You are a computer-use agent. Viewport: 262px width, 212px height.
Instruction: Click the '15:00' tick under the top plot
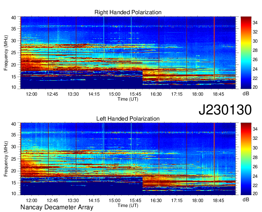tap(115, 94)
